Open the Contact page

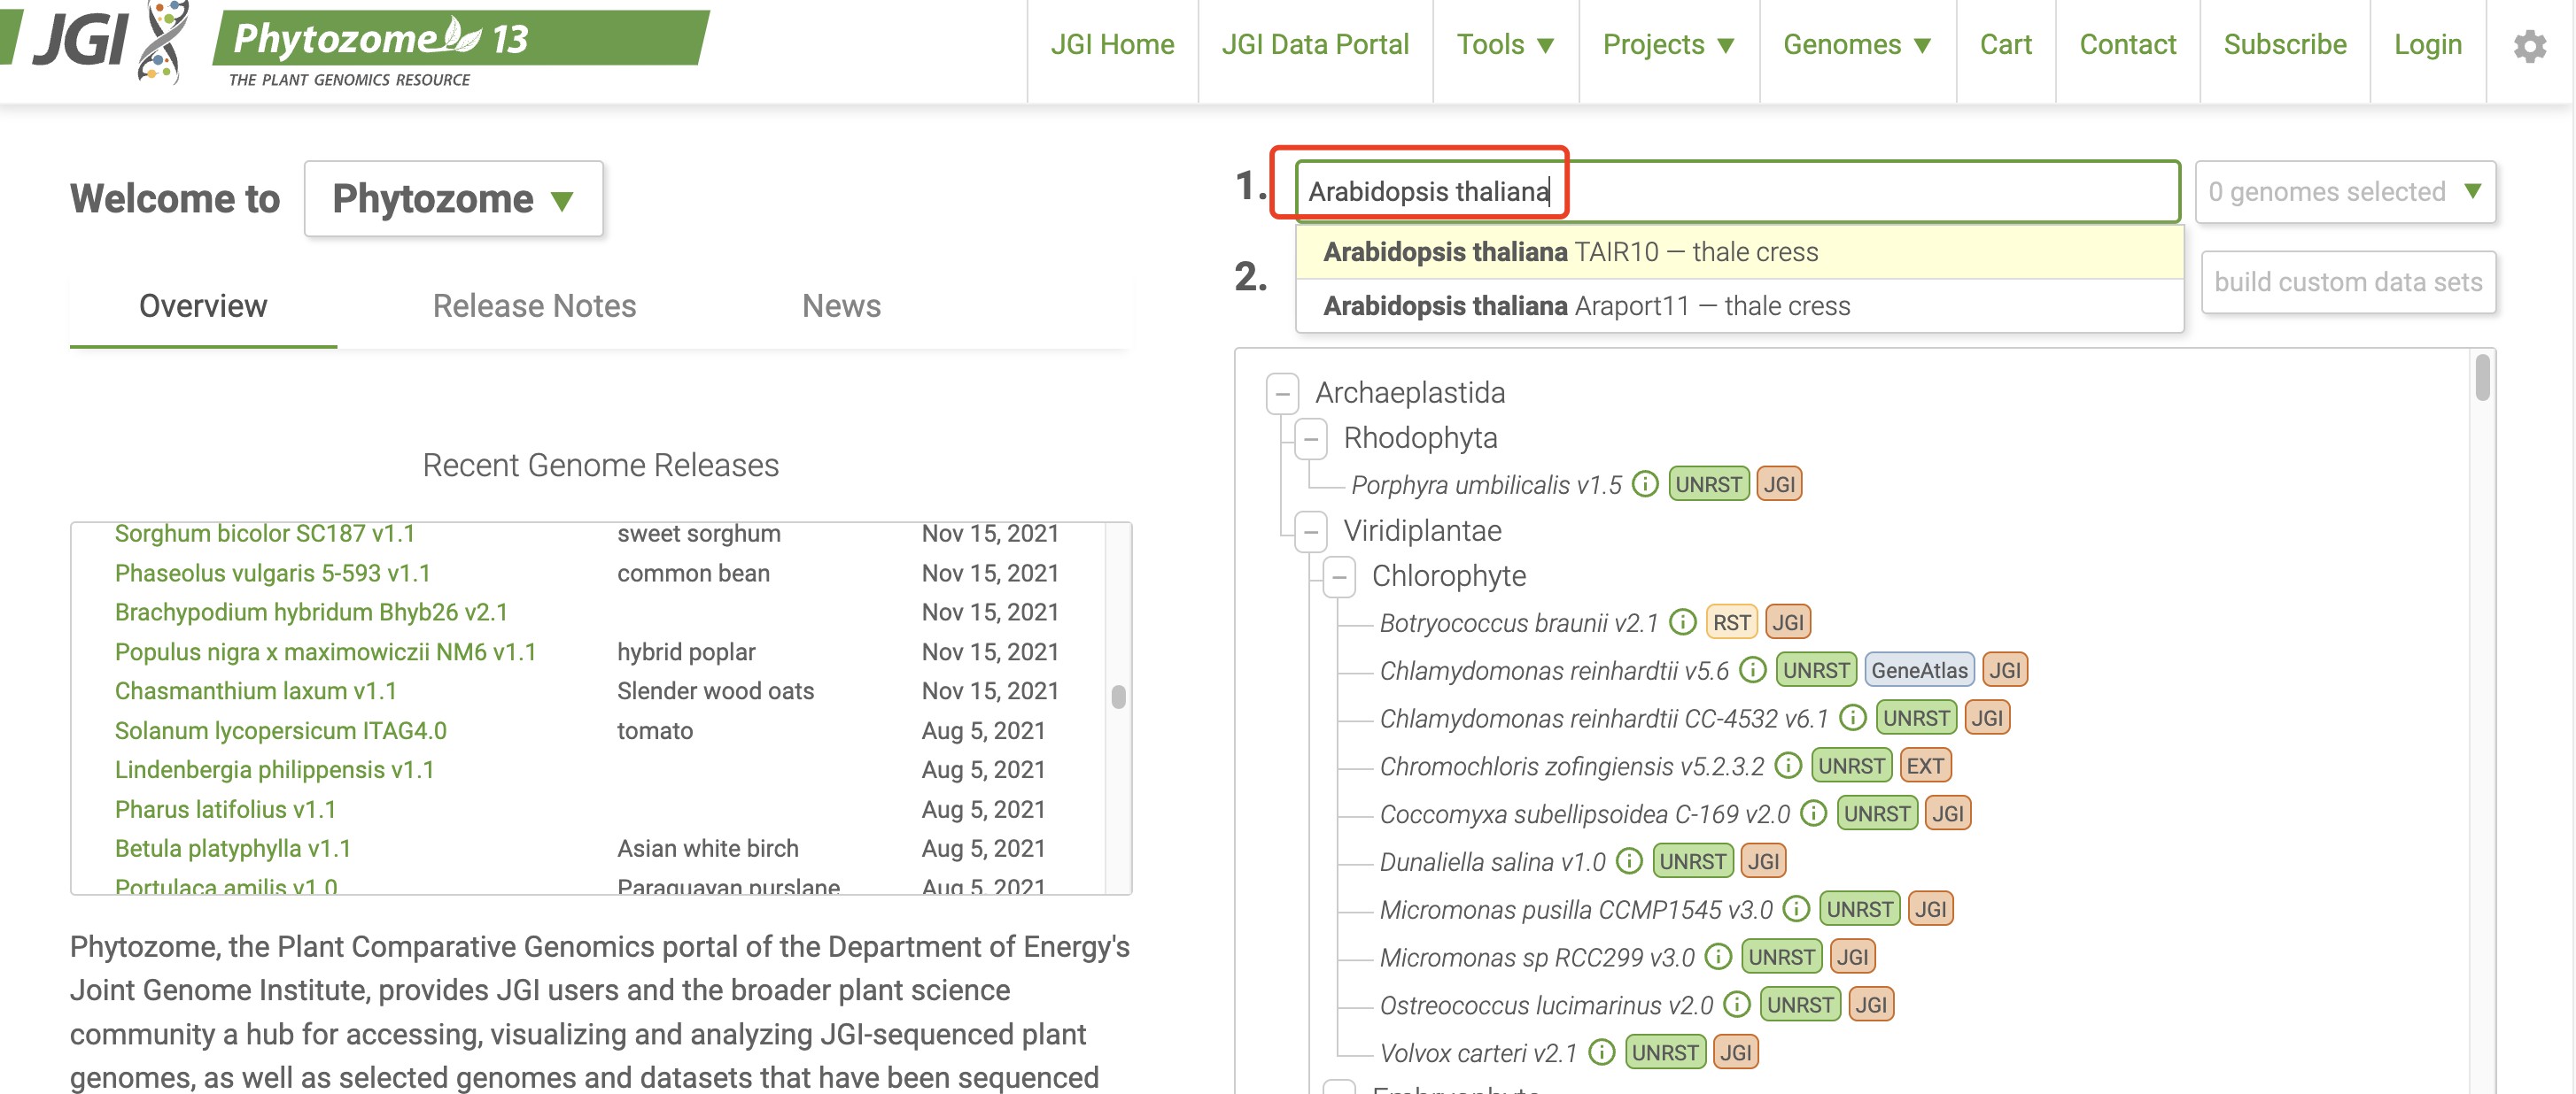click(2127, 45)
